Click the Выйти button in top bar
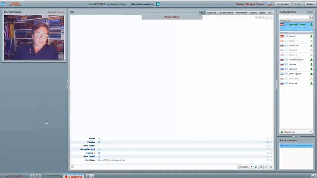The width and height of the screenshot is (317, 178). coord(310,4)
